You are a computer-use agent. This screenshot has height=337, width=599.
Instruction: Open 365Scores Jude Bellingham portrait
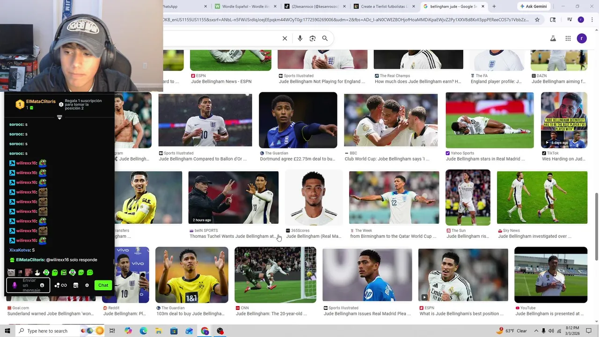(x=314, y=198)
